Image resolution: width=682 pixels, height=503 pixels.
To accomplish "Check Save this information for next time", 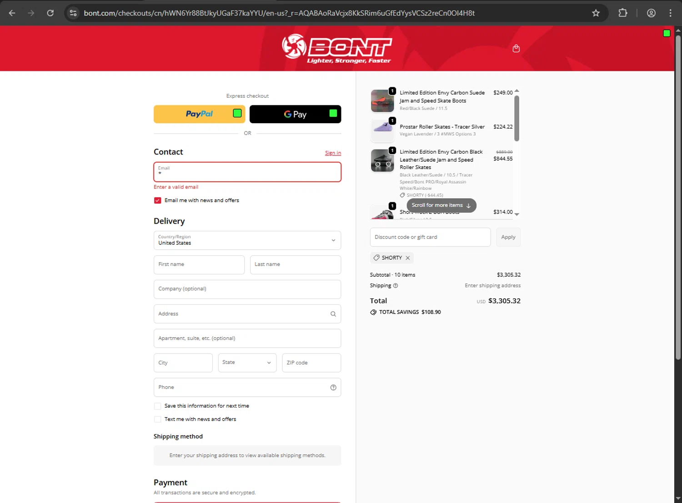I will [x=158, y=406].
